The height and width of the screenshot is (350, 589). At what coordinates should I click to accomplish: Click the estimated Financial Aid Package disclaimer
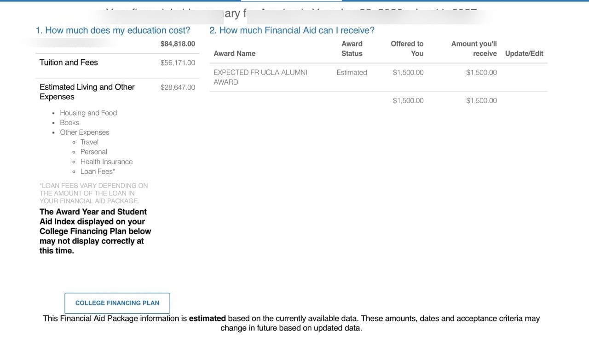291,323
